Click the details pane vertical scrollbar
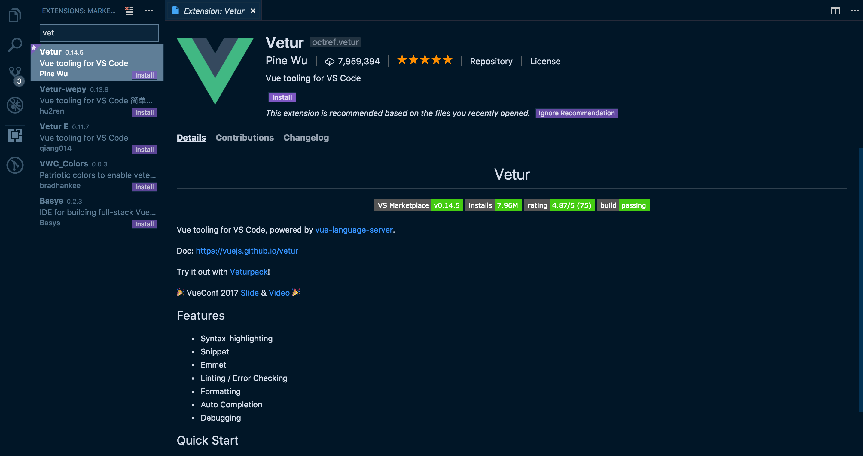Screen dimensions: 863x456 click(x=860, y=280)
